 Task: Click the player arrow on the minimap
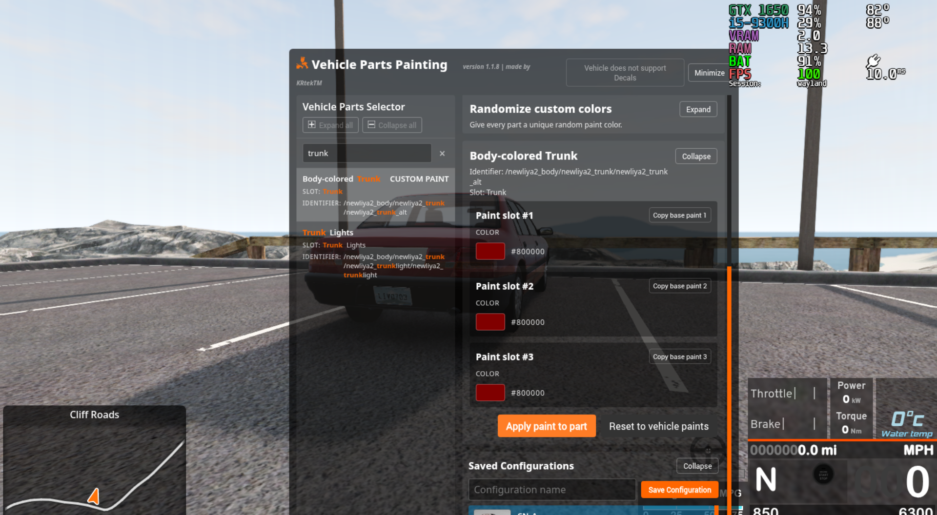pos(94,496)
